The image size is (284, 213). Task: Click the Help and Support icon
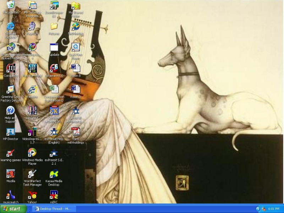coord(11,110)
